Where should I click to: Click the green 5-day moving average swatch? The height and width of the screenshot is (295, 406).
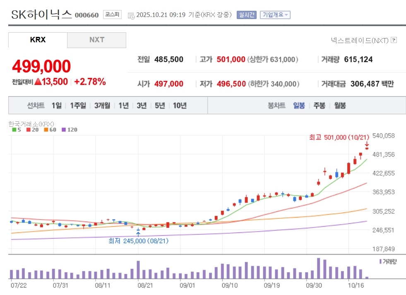(14, 130)
